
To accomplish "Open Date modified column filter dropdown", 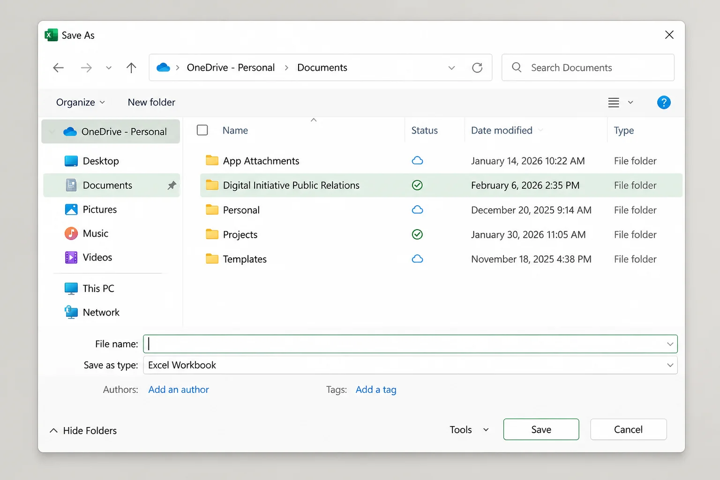I will [x=540, y=130].
